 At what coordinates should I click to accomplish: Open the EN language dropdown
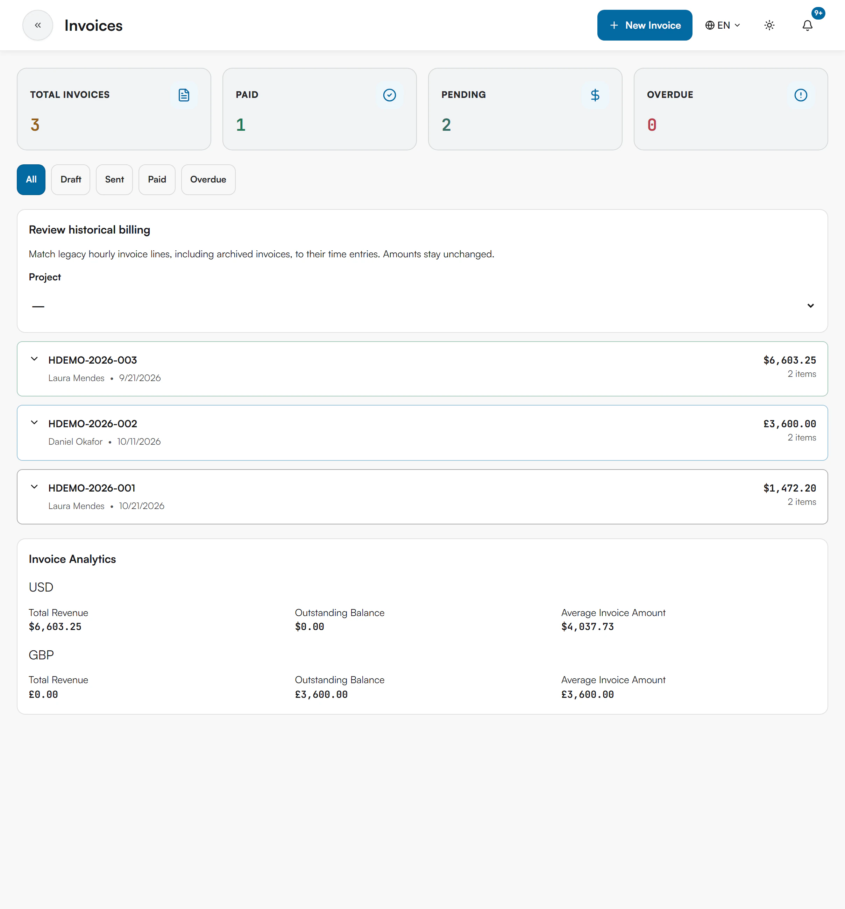pos(723,25)
